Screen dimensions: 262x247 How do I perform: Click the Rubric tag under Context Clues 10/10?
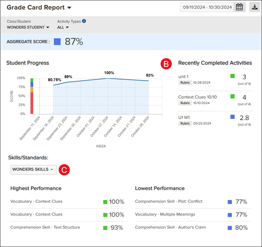coord(186,103)
